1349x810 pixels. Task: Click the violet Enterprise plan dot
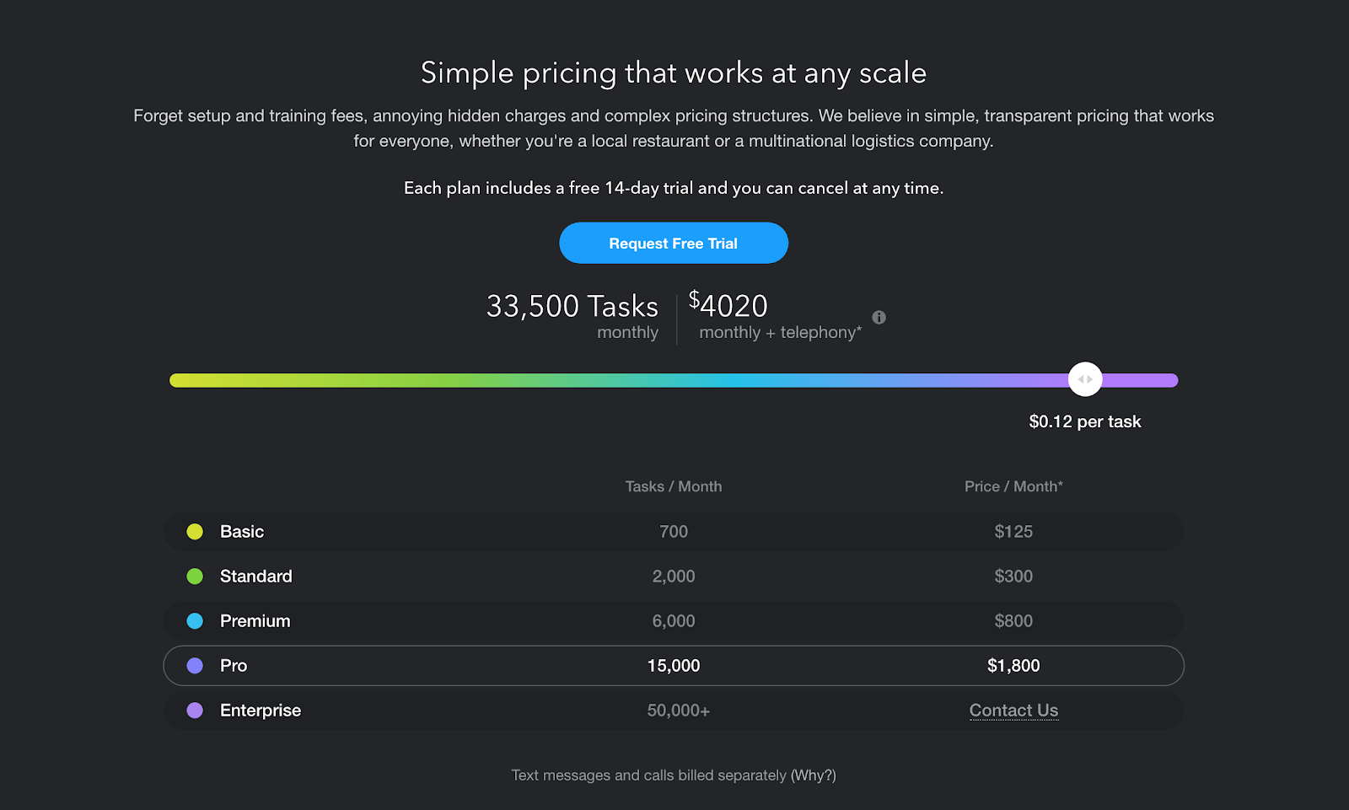pos(195,711)
